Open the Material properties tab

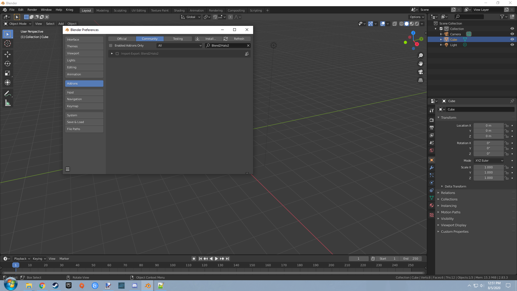[432, 205]
